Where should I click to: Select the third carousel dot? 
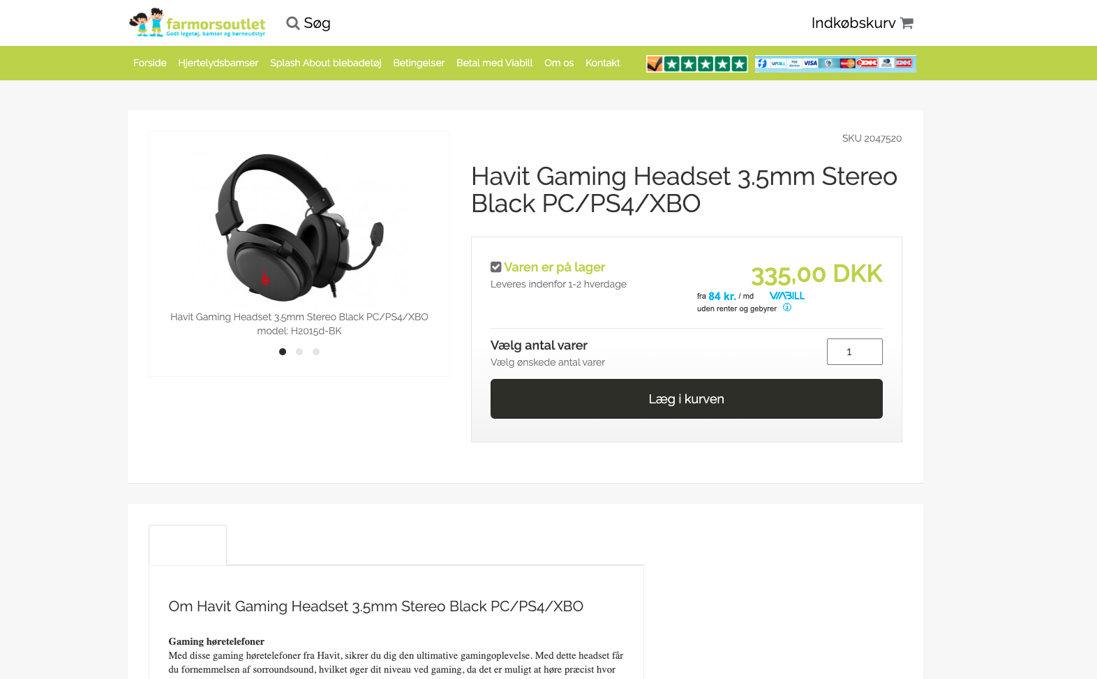316,352
